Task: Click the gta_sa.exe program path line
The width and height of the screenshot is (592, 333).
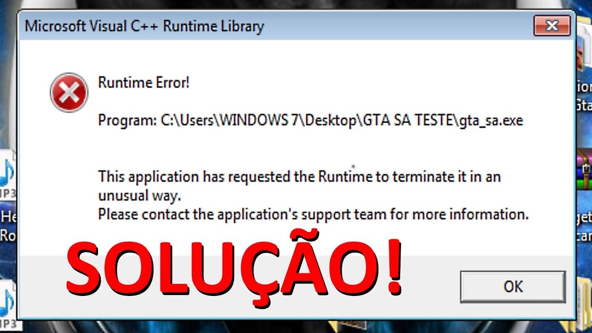Action: 310,121
